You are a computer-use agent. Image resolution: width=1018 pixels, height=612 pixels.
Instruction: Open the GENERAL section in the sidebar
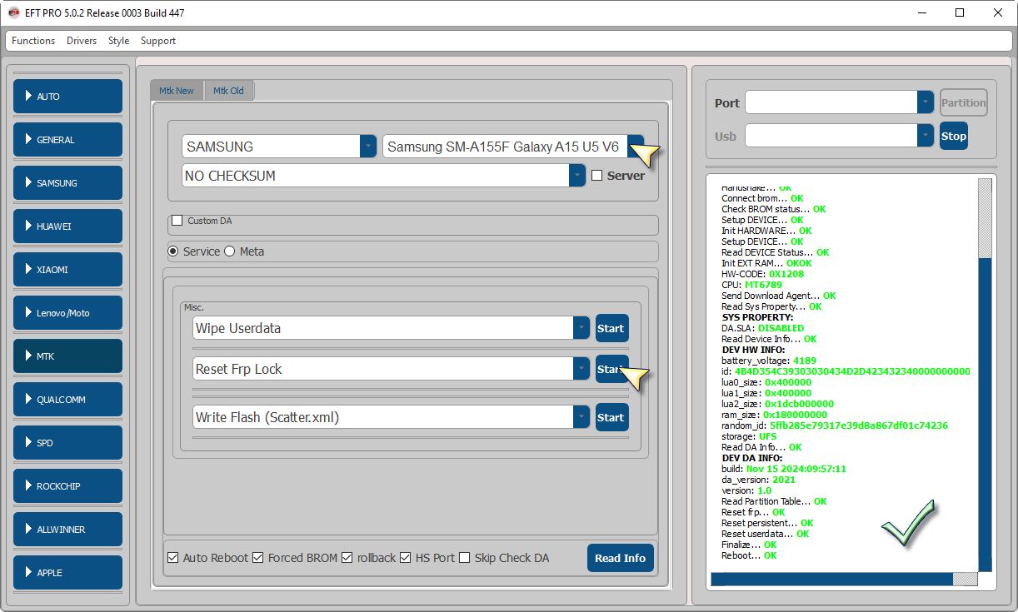pos(68,140)
